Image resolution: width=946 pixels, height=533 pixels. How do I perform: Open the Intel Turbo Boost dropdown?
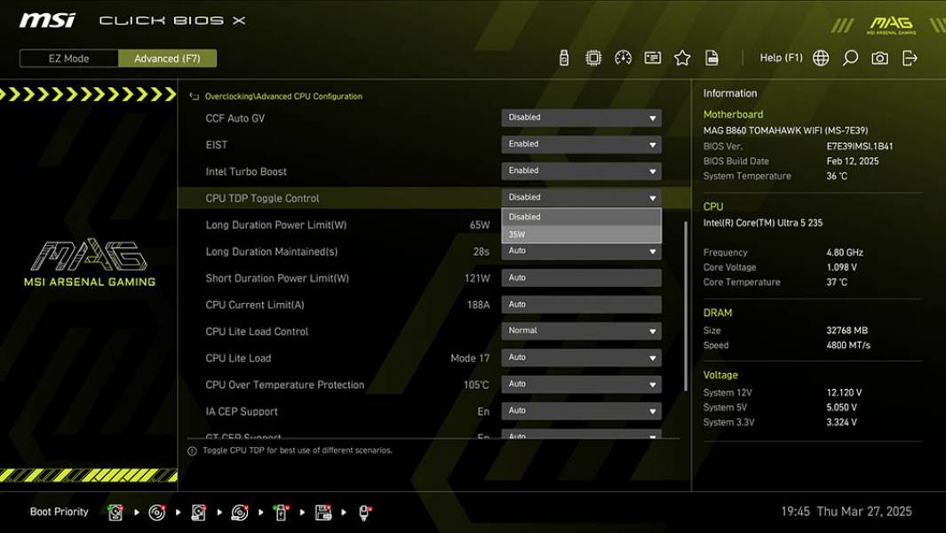coord(581,171)
